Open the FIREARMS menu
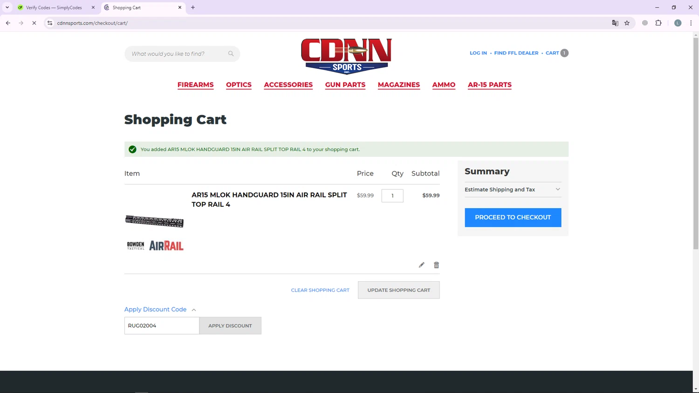699x393 pixels. pyautogui.click(x=195, y=85)
